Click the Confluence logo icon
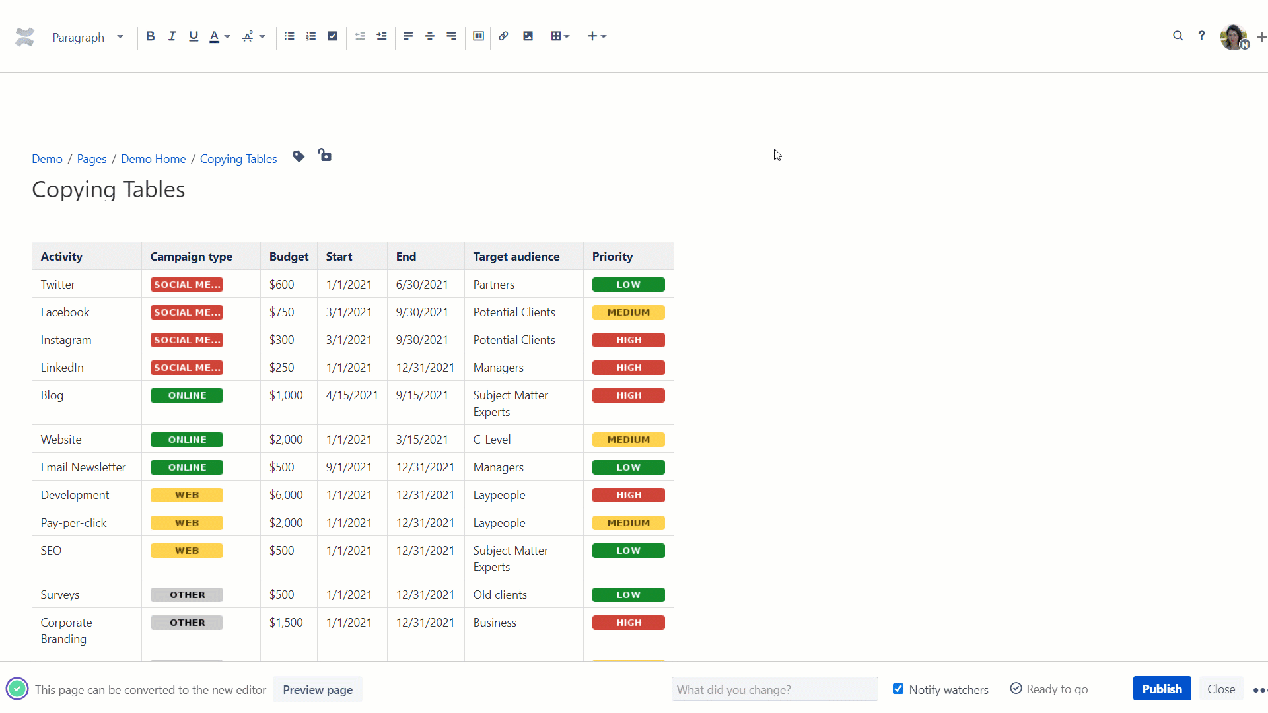The height and width of the screenshot is (713, 1268). coord(24,37)
